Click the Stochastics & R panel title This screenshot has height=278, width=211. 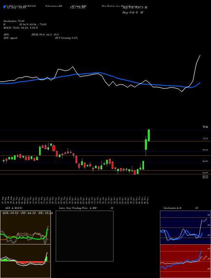tap(172, 208)
